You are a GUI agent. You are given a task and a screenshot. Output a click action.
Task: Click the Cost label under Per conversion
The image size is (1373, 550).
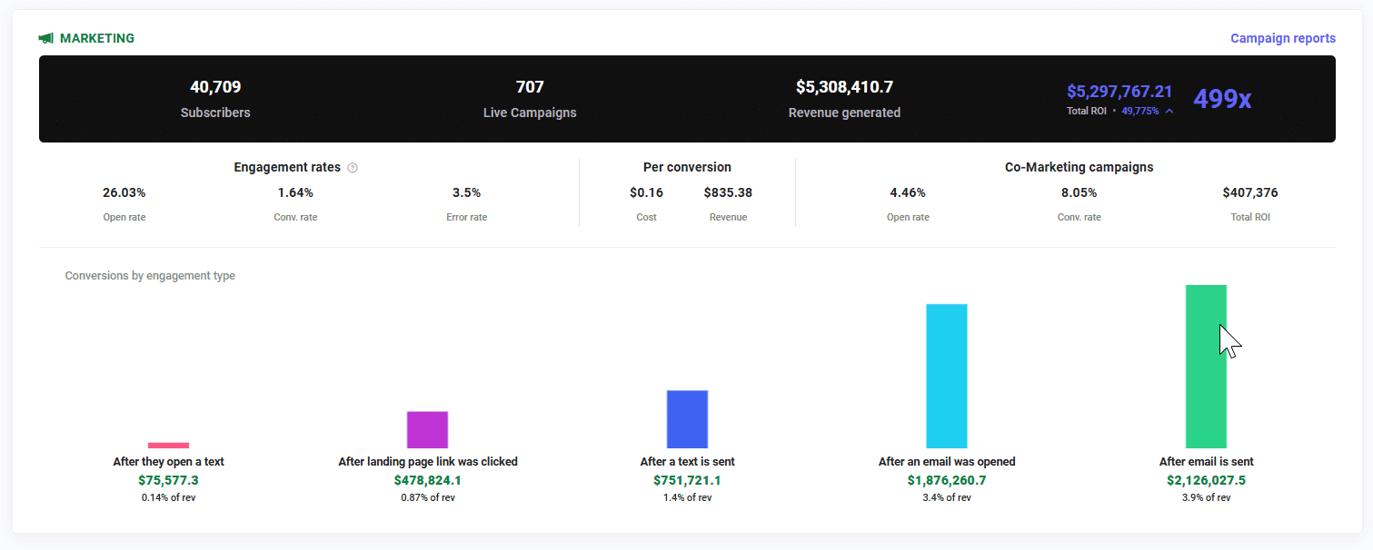point(646,218)
